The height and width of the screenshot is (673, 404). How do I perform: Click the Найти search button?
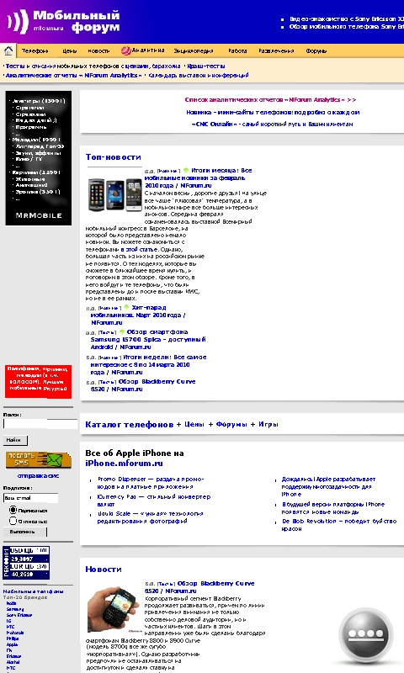click(x=15, y=440)
